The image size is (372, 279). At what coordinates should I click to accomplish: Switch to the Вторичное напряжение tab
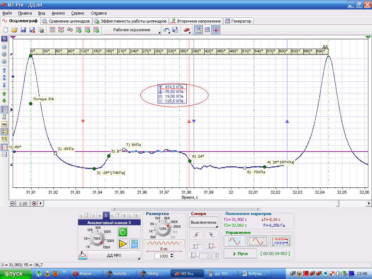196,21
